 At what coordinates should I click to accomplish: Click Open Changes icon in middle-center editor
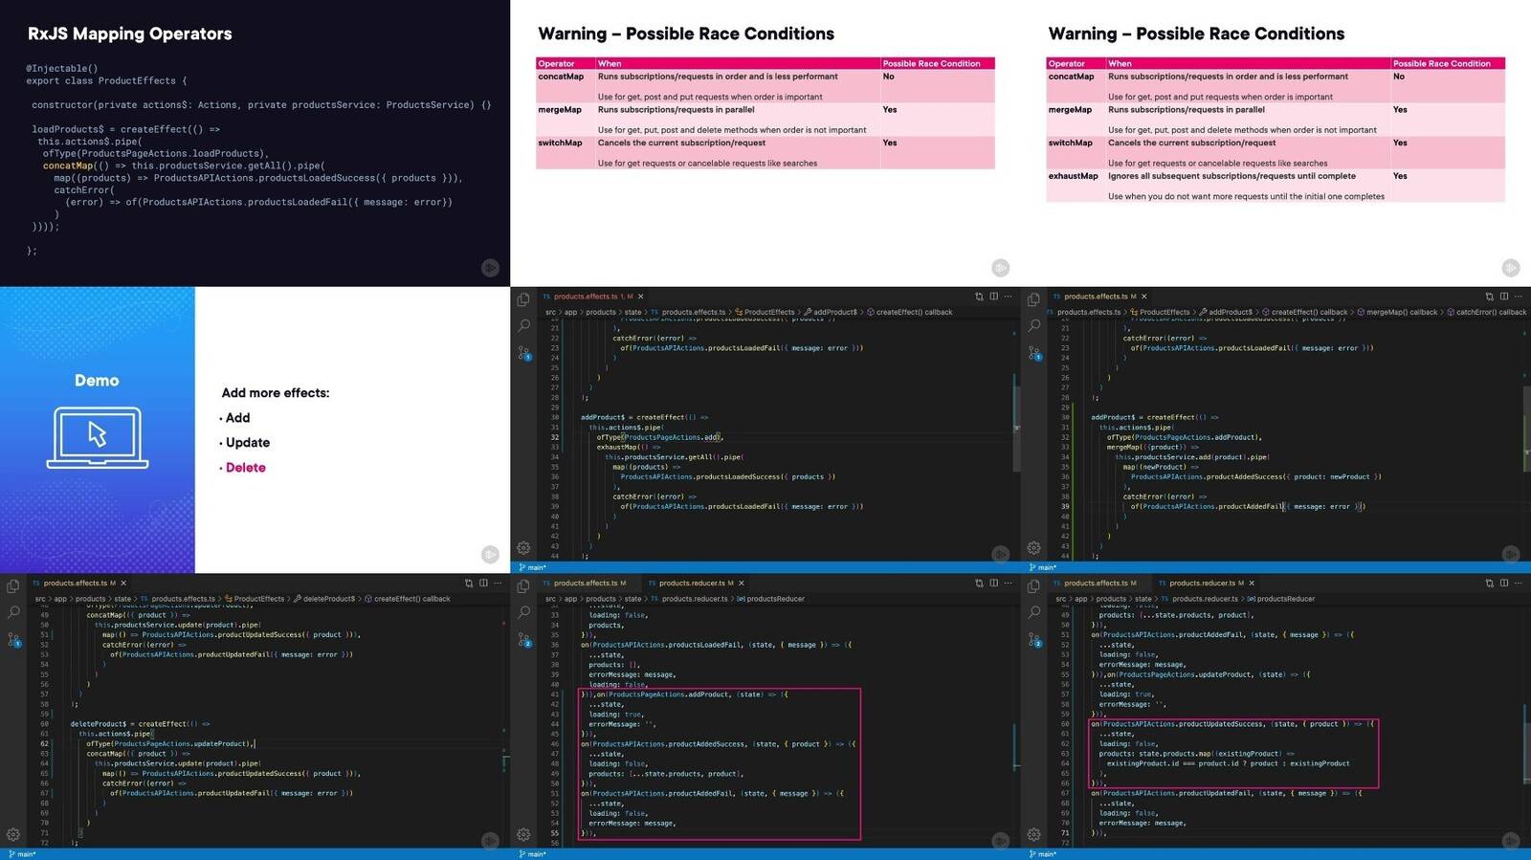coord(979,297)
